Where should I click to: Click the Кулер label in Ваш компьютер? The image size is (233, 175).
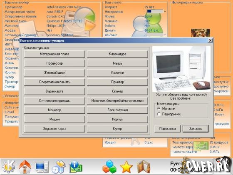coord(9,77)
